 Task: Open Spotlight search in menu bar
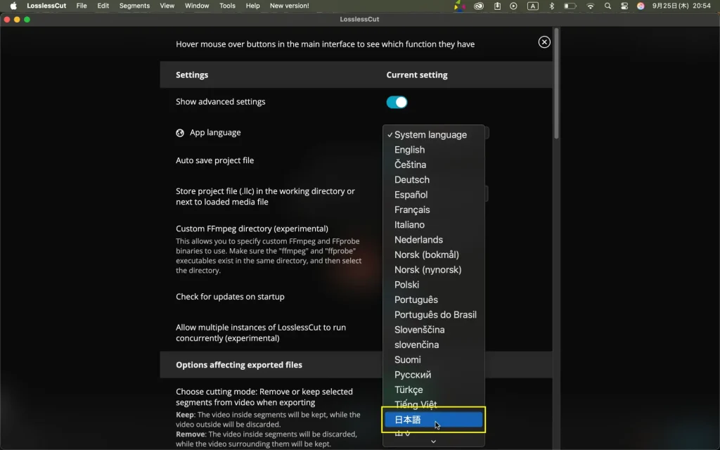coord(607,6)
